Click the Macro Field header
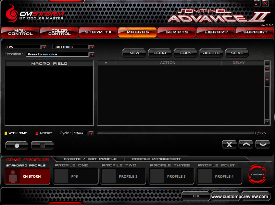Image resolution: width=275 pixels, height=205 pixels. [x=49, y=64]
